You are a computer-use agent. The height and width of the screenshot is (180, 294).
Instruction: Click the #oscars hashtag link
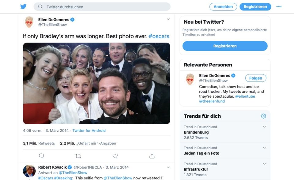[x=159, y=36]
